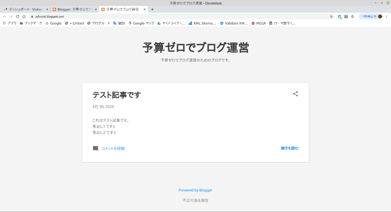Open the ローマ数字 bookmark

(282, 23)
